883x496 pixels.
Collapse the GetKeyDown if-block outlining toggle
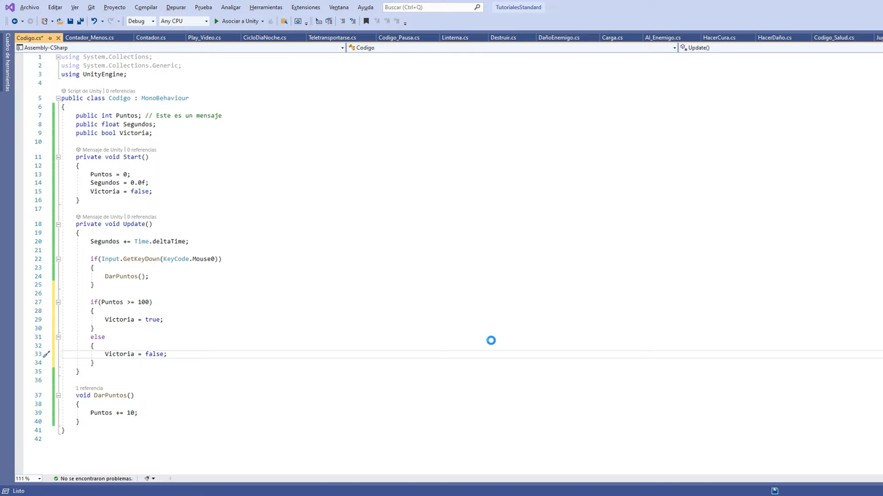[58, 259]
